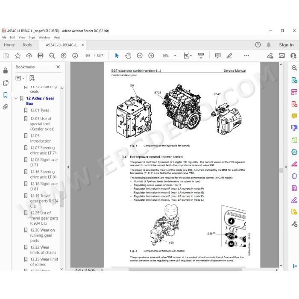Click the scrolling mode toolbar icon

201,56
